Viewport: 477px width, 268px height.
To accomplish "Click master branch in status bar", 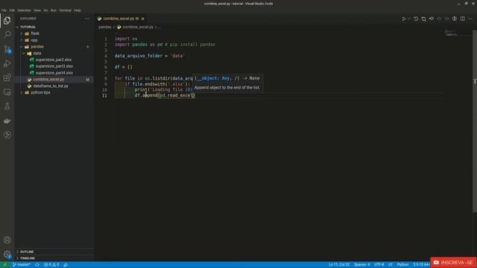I will pos(22,265).
